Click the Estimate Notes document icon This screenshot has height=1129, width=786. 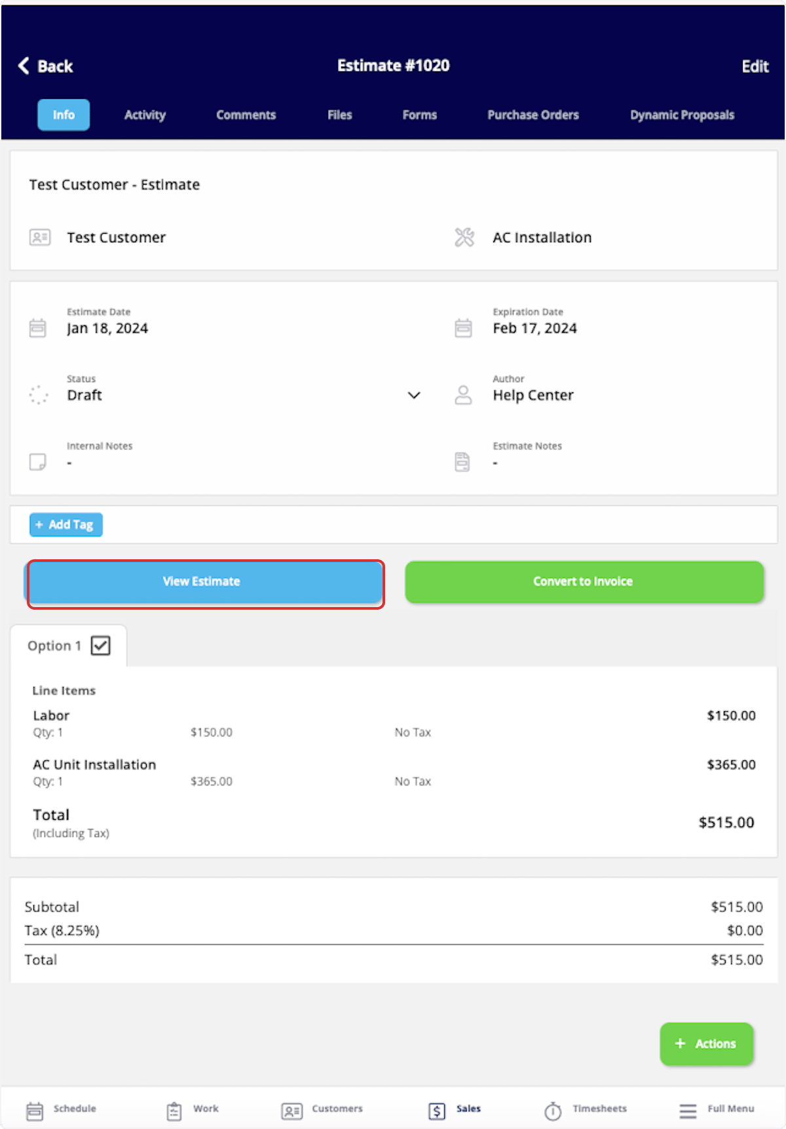click(x=462, y=462)
